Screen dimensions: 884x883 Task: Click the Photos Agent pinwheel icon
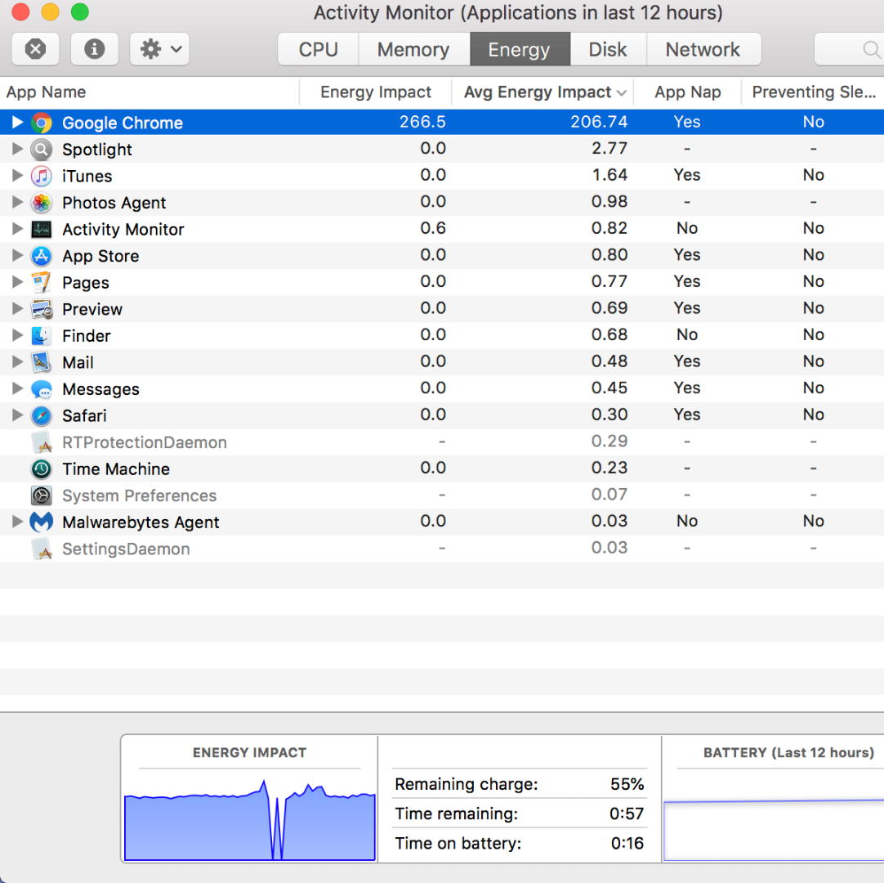click(x=42, y=203)
